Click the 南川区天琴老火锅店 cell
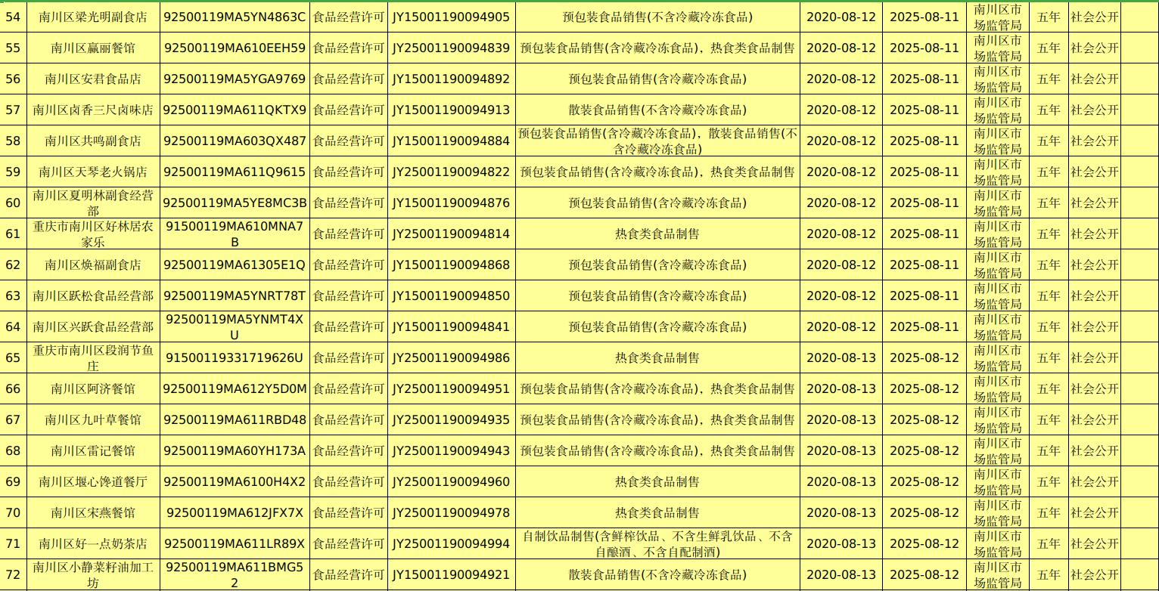 pyautogui.click(x=93, y=172)
